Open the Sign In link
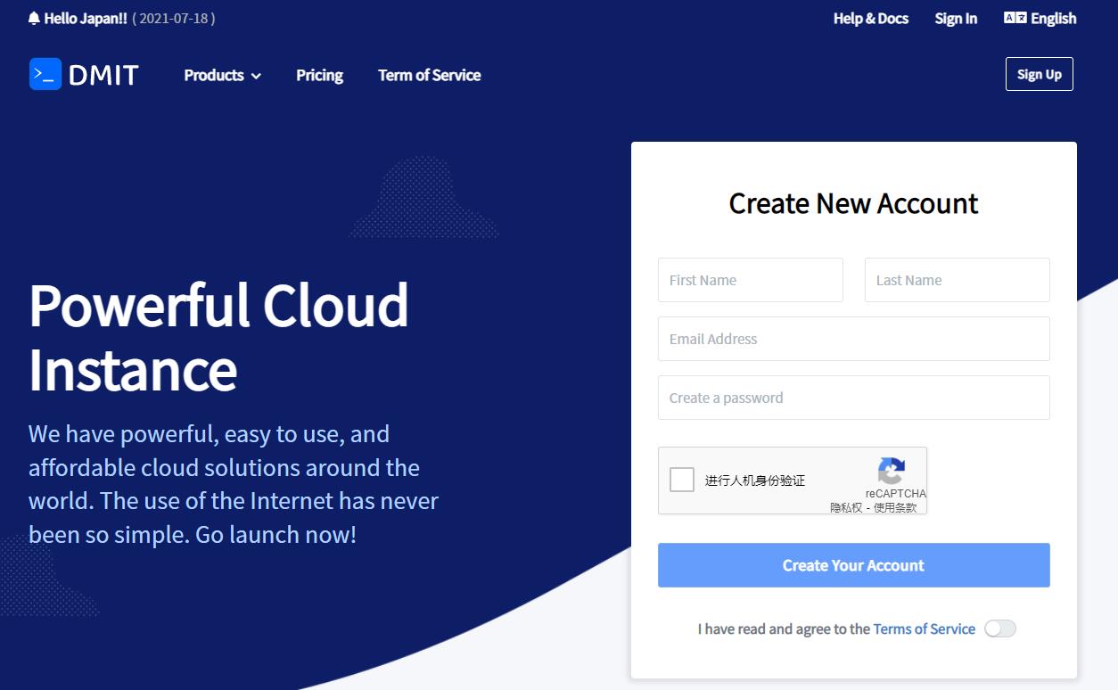 (956, 18)
